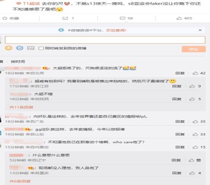Reply to the comment from 北京
This screenshot has width=210, height=185.
180,73
